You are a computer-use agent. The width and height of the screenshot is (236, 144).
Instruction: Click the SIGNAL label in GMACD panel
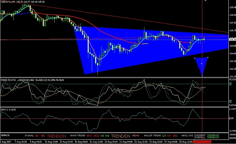[29, 136]
